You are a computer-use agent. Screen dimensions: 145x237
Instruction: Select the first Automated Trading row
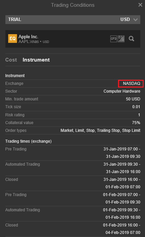click(x=72, y=168)
